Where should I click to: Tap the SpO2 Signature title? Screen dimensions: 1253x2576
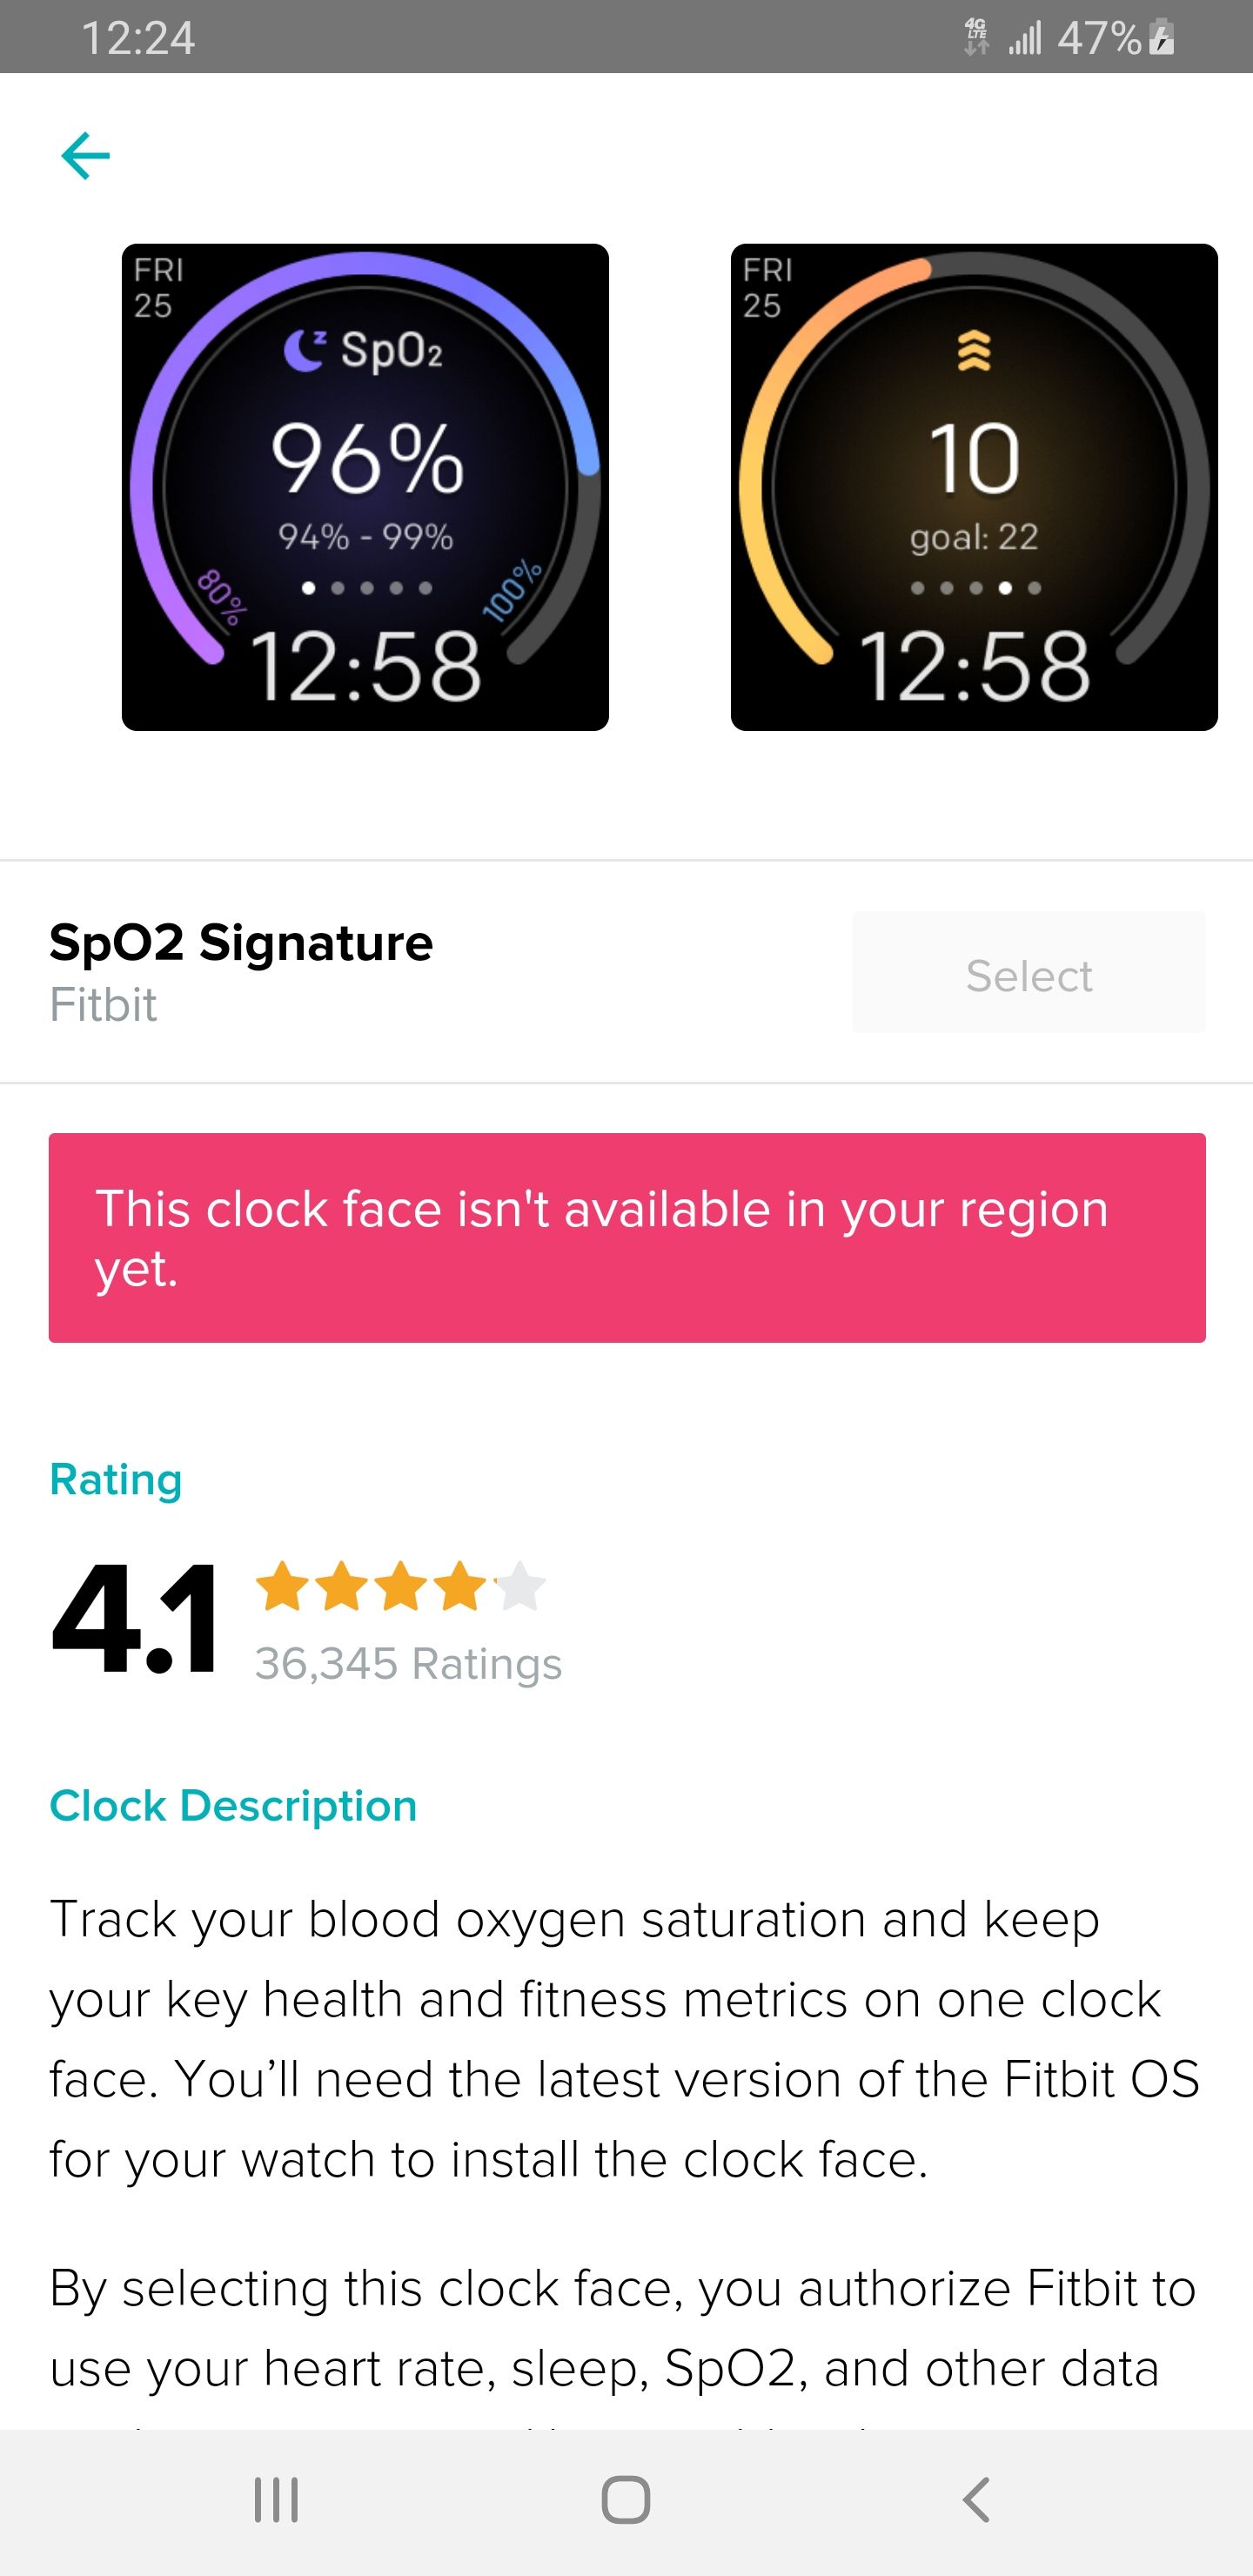[241, 943]
